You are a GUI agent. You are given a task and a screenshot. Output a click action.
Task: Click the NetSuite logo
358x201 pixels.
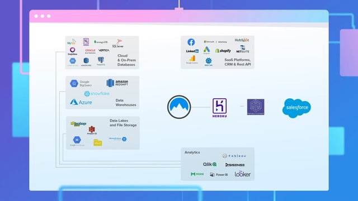243,49
